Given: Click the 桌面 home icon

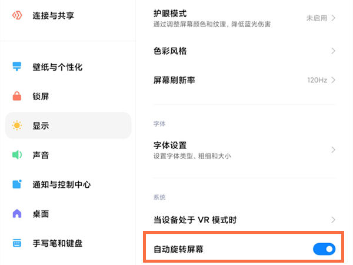Looking at the screenshot, I should (18, 213).
